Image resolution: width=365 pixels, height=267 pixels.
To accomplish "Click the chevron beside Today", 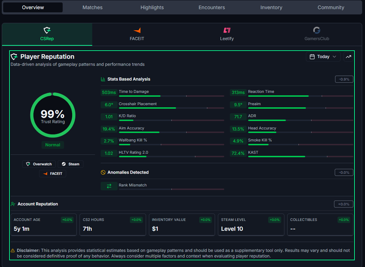I will pyautogui.click(x=334, y=57).
